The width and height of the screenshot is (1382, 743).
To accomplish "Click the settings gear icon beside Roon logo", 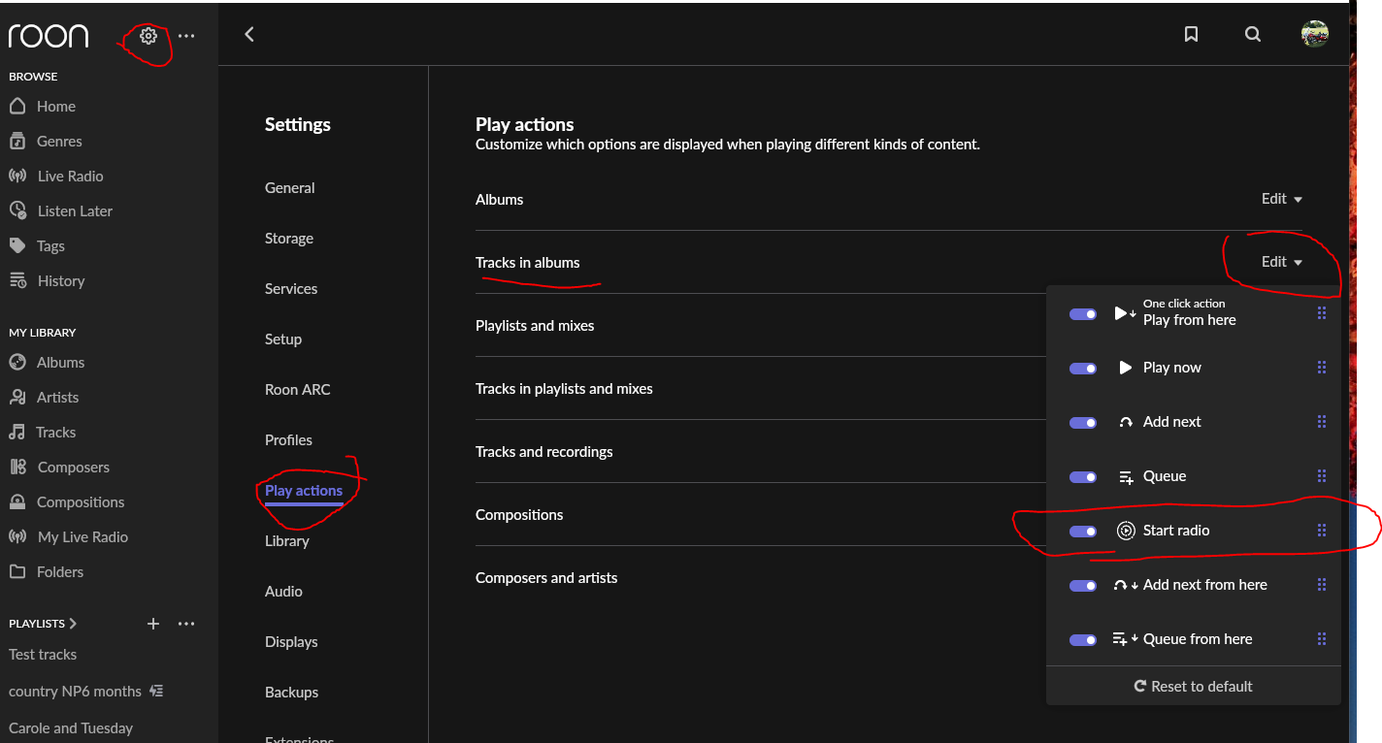I will pos(148,36).
